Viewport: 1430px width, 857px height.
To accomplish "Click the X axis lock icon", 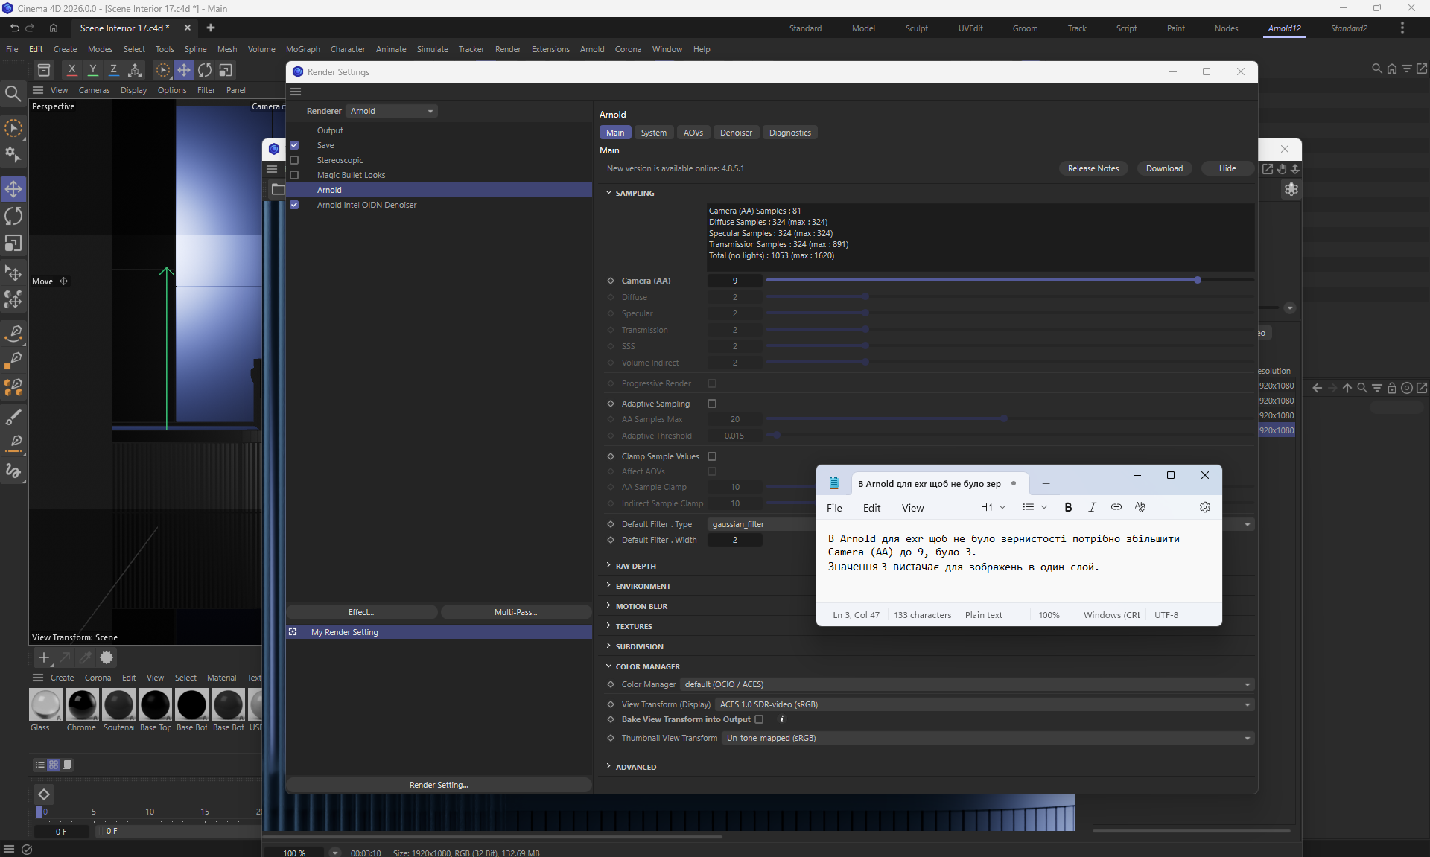I will coord(71,70).
